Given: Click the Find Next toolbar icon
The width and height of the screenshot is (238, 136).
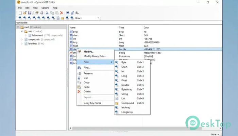Looking at the screenshot, I should point(72,13).
